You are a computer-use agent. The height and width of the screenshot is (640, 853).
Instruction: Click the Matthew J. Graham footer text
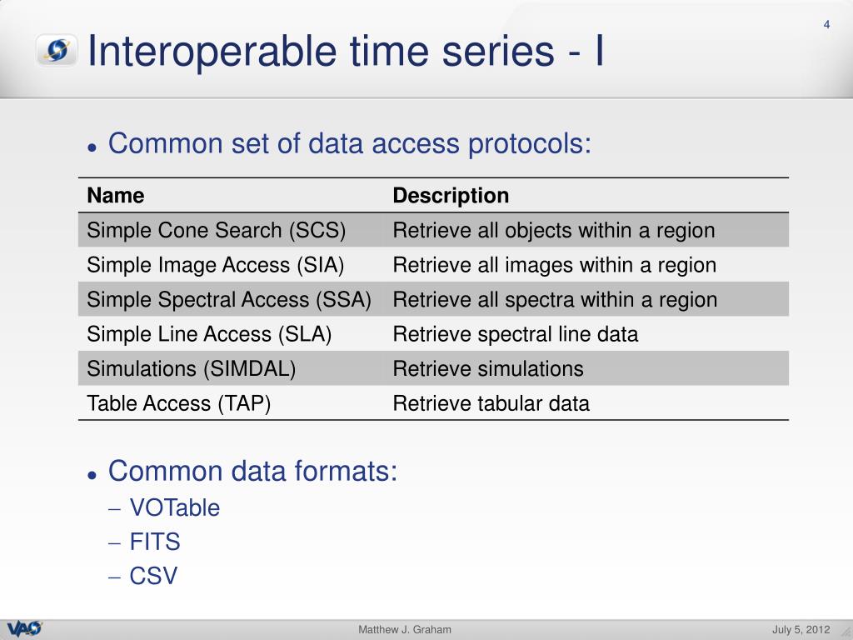(x=405, y=630)
